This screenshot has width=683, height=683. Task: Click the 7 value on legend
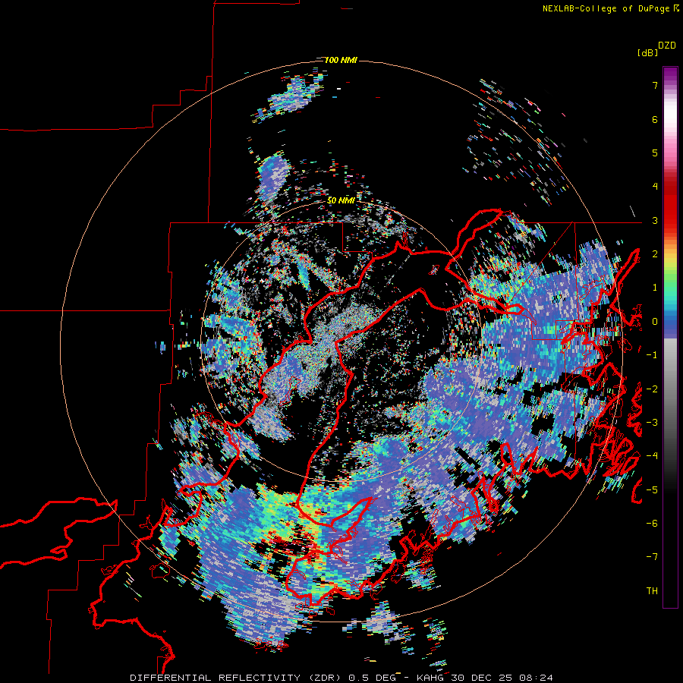click(x=655, y=85)
